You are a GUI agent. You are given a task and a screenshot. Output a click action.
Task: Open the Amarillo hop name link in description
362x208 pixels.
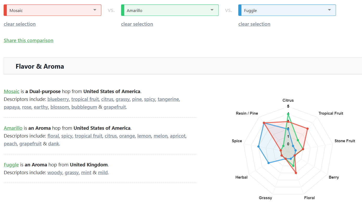coord(13,128)
